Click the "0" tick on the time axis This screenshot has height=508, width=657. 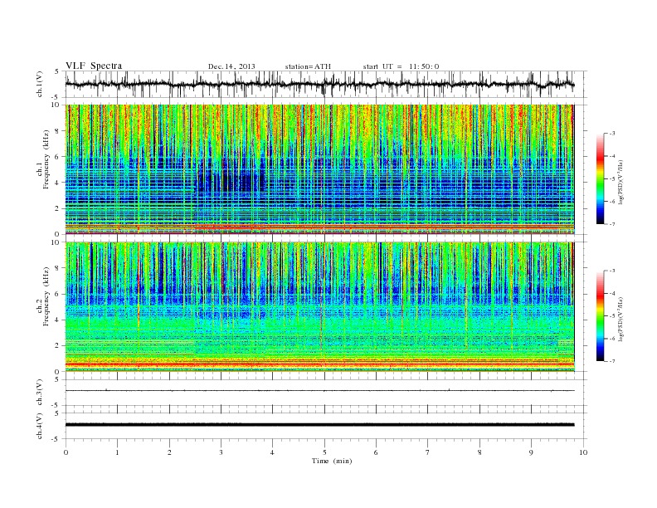[x=66, y=452]
